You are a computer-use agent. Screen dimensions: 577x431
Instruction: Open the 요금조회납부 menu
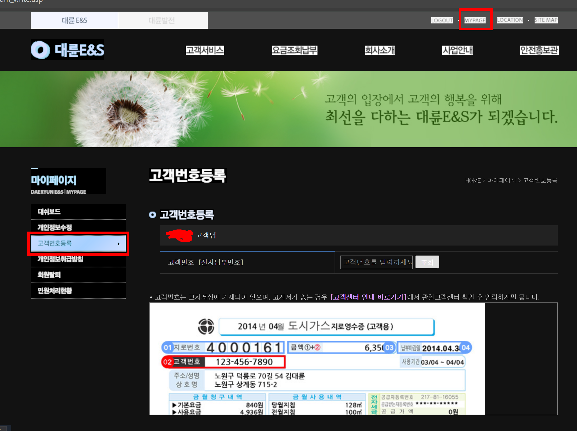(294, 50)
